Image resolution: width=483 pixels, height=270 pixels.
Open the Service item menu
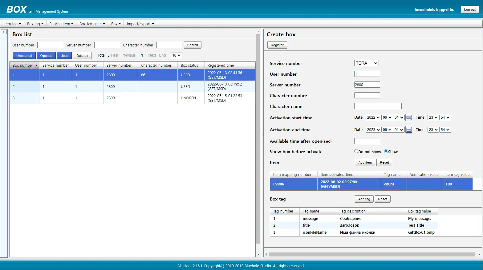coord(61,24)
